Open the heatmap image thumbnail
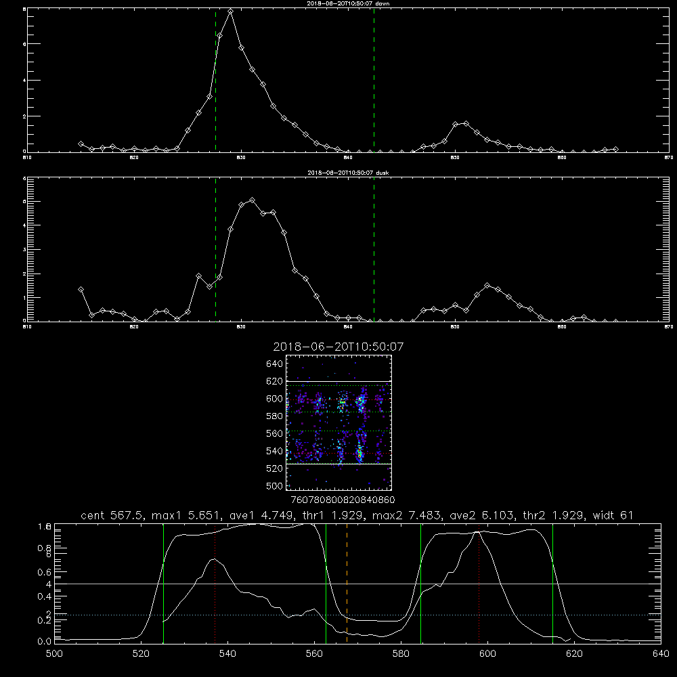 [338, 422]
